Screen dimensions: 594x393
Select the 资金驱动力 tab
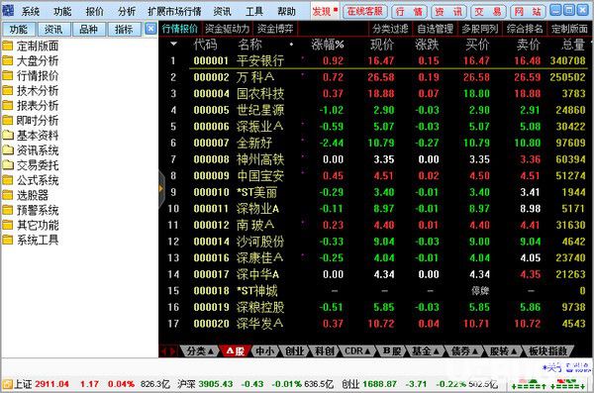(x=227, y=29)
